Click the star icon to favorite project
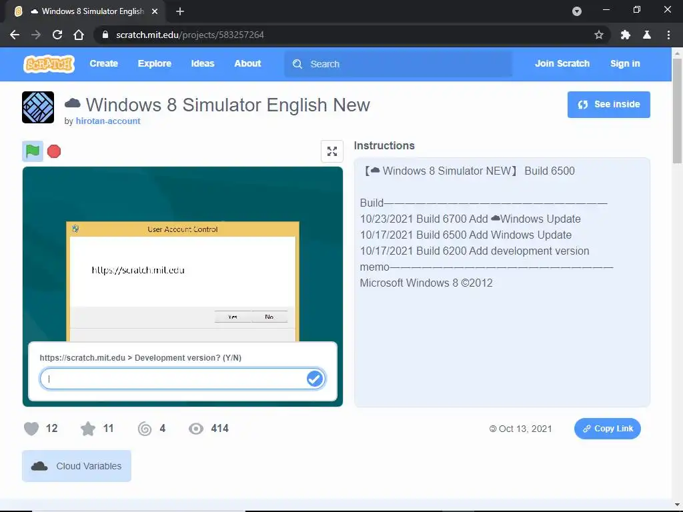 [x=88, y=429]
